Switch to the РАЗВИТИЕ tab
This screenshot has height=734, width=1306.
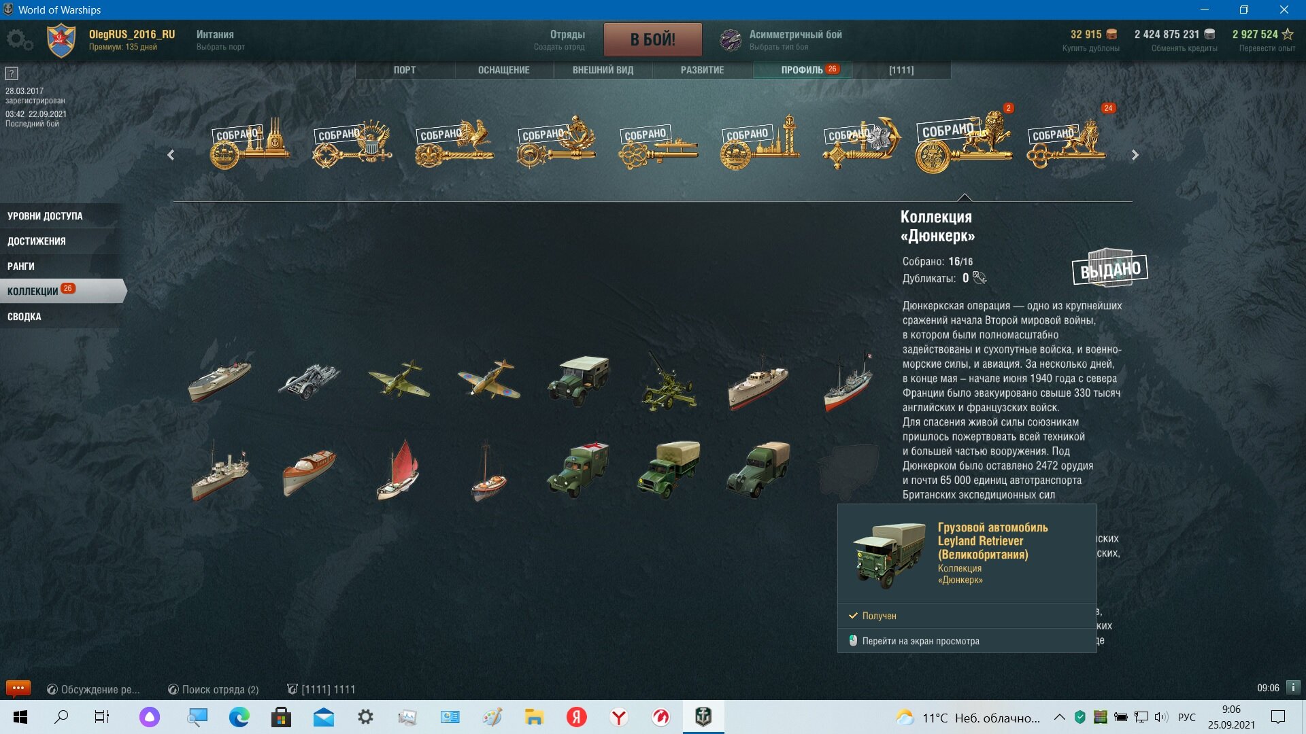pos(703,70)
